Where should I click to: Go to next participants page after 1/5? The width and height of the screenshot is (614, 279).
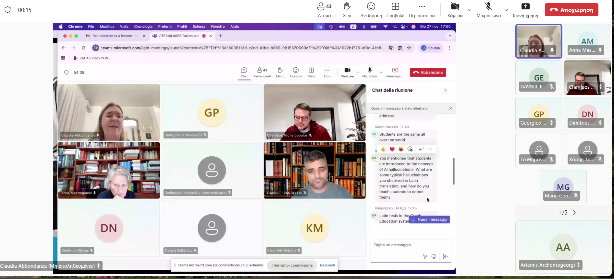574,213
